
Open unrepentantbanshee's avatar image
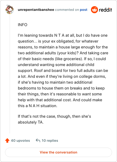pyautogui.click(x=9, y=9)
